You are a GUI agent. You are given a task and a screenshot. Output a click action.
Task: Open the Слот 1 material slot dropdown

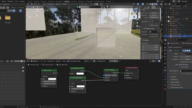(x=88, y=61)
